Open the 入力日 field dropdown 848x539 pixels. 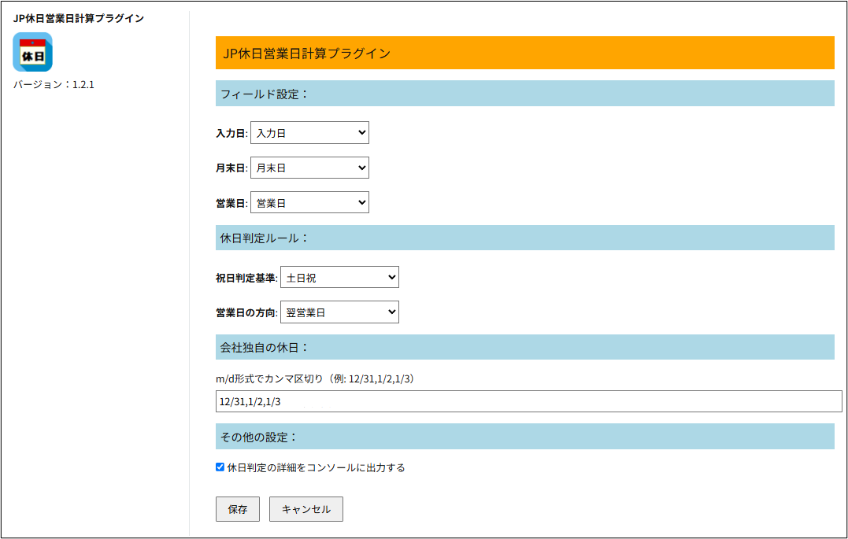pos(309,133)
